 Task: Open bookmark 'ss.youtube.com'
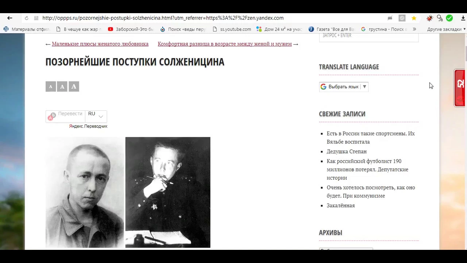point(232,29)
